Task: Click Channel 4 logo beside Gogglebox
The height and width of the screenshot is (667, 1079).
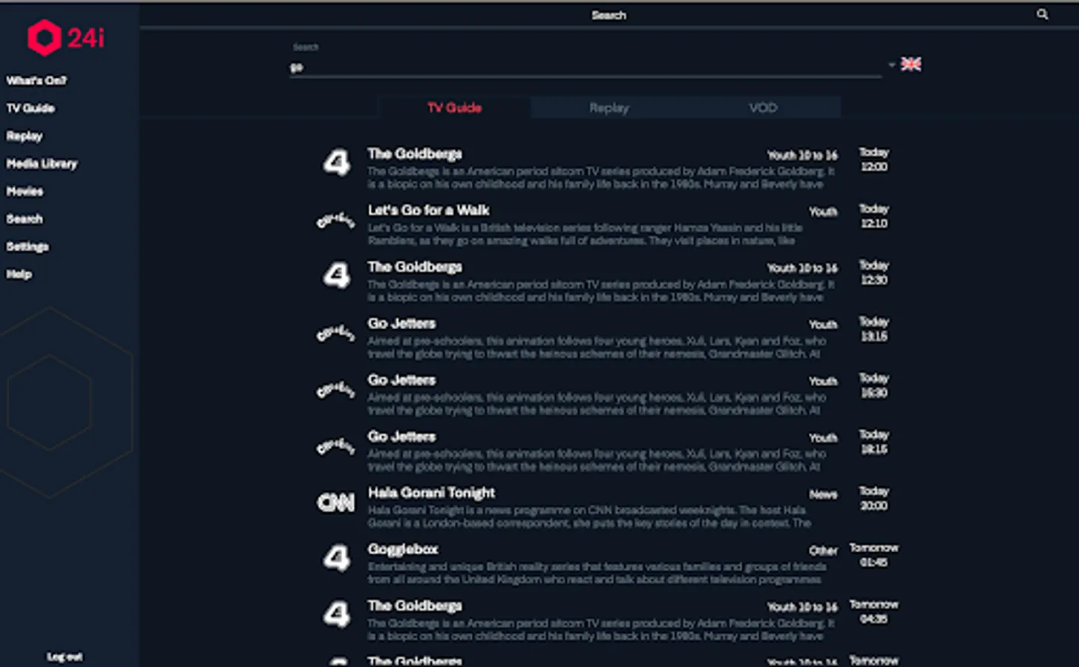Action: [x=336, y=558]
